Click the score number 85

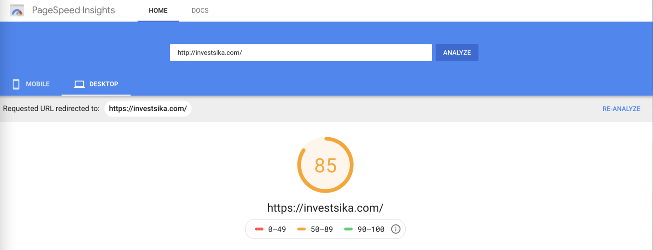pos(325,165)
